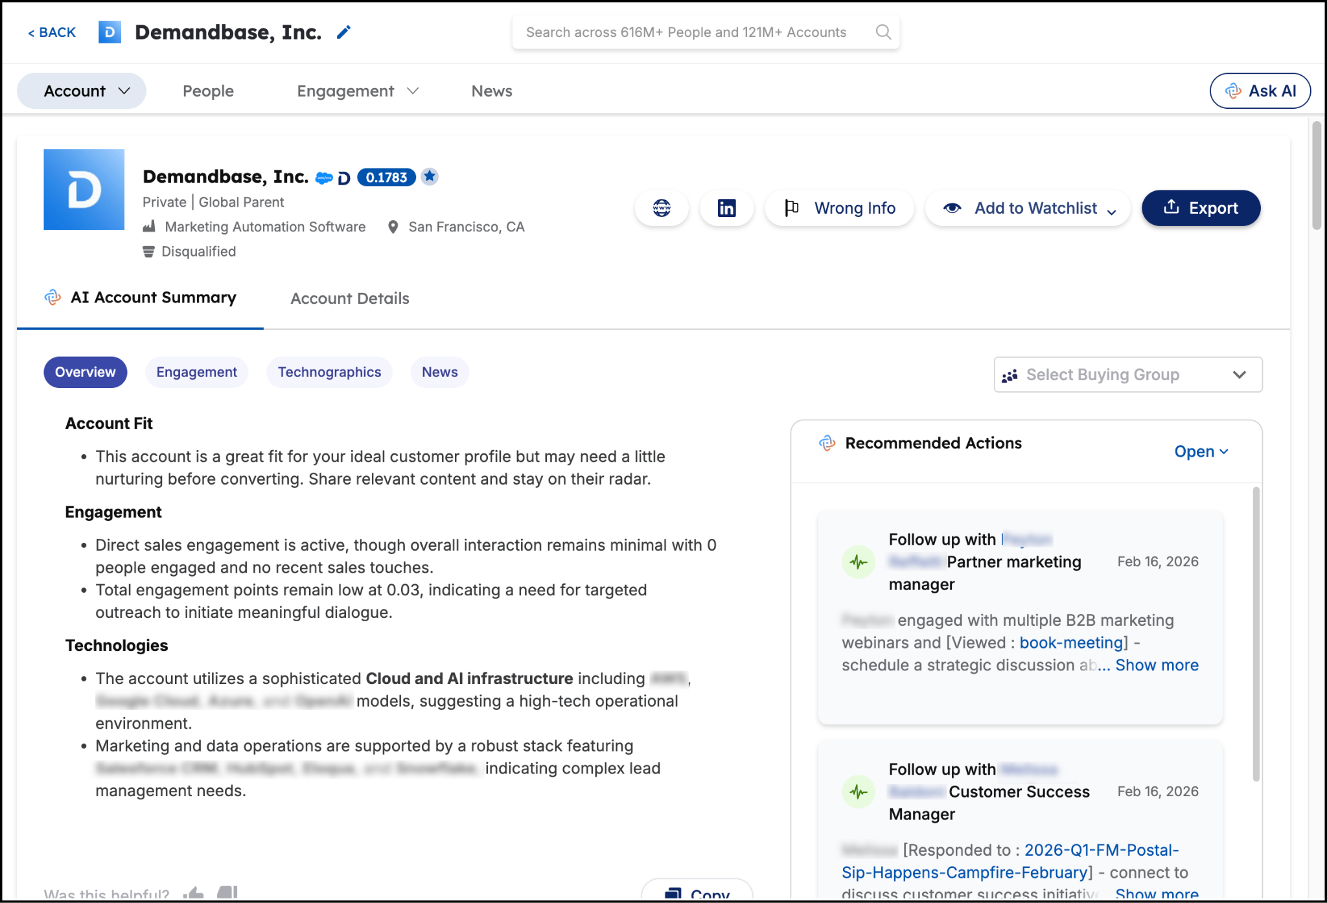Open the Select Buying Group combo box
Viewport: 1327px width, 903px height.
(x=1128, y=374)
